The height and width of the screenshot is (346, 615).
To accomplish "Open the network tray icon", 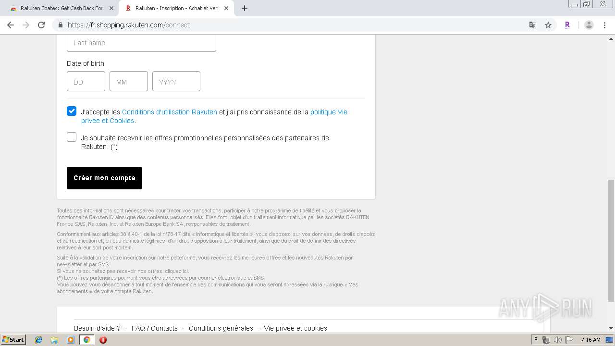I will click(546, 340).
